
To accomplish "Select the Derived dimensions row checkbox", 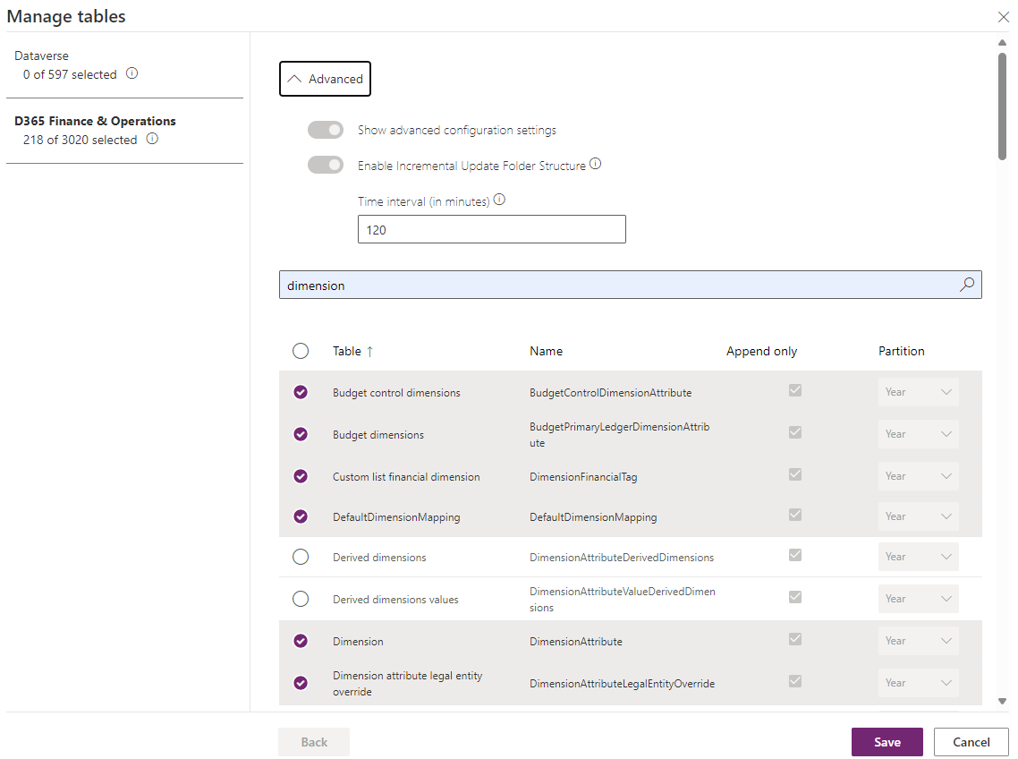I will pyautogui.click(x=301, y=556).
